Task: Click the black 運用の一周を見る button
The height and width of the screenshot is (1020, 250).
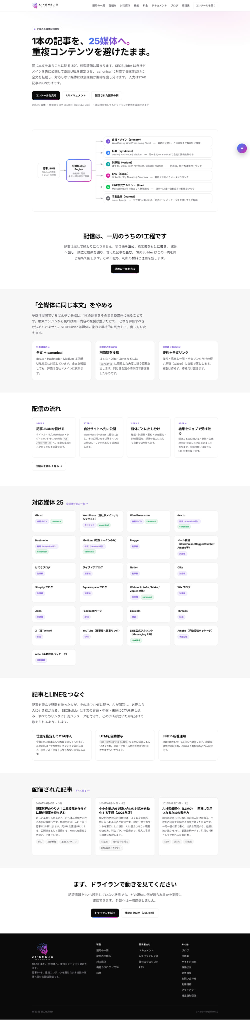Action: [124, 269]
